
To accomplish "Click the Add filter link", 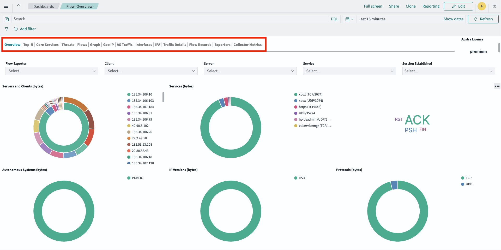I will tap(25, 29).
